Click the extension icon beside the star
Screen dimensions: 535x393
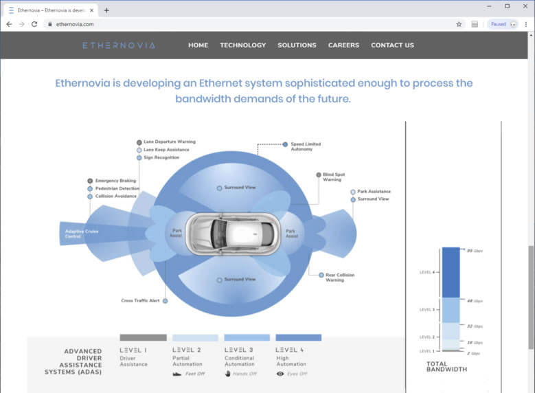click(475, 24)
